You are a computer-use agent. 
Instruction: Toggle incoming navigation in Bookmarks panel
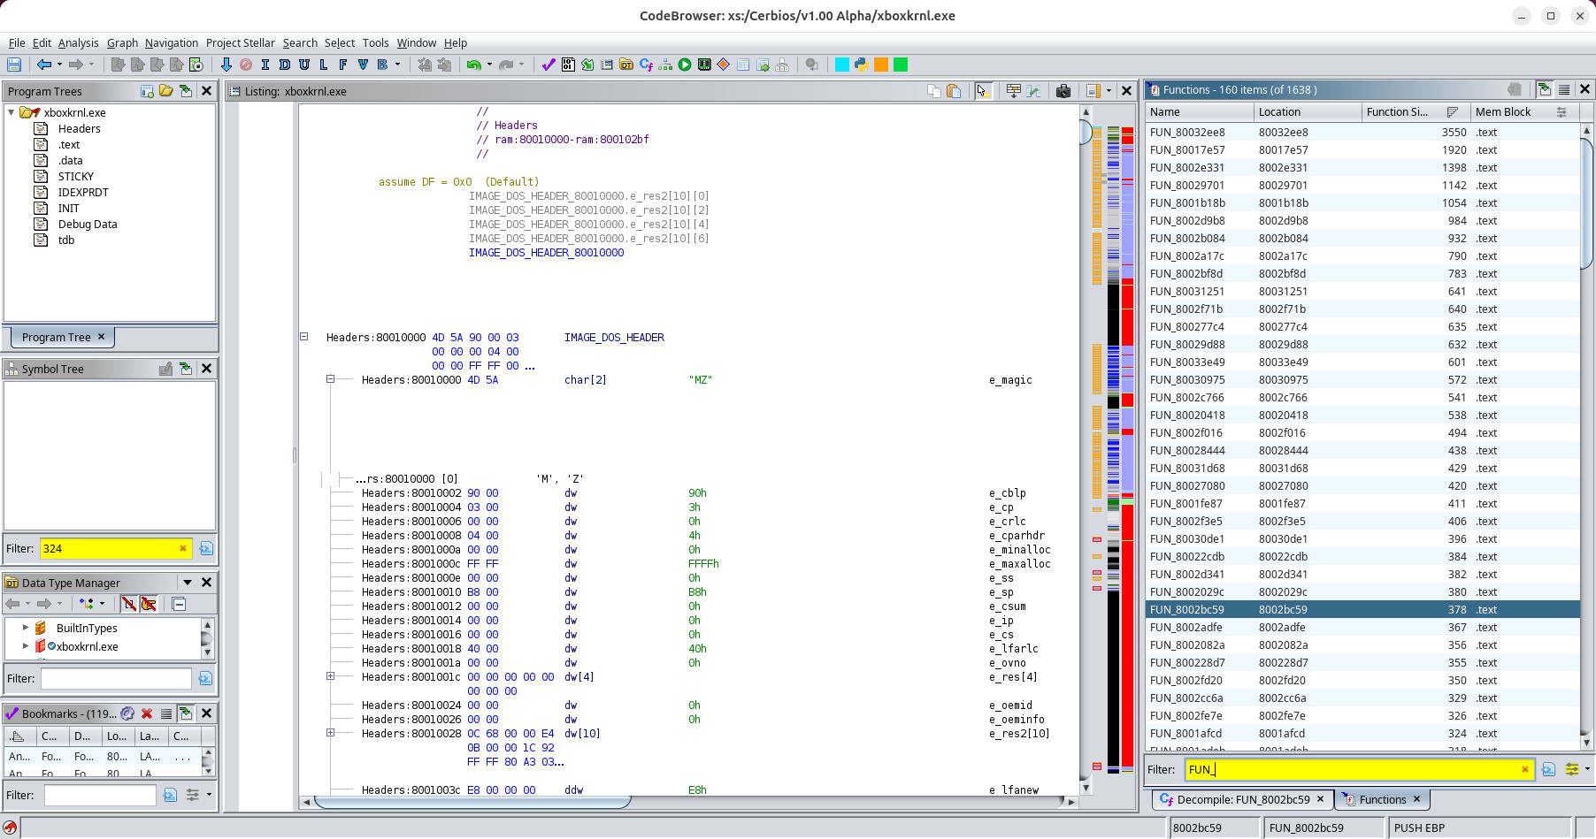tap(186, 713)
